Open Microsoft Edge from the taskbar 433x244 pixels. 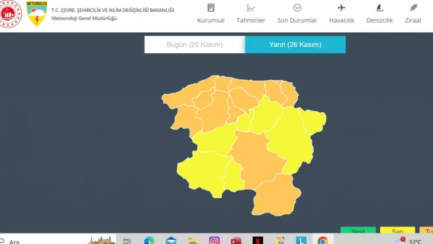(149, 240)
